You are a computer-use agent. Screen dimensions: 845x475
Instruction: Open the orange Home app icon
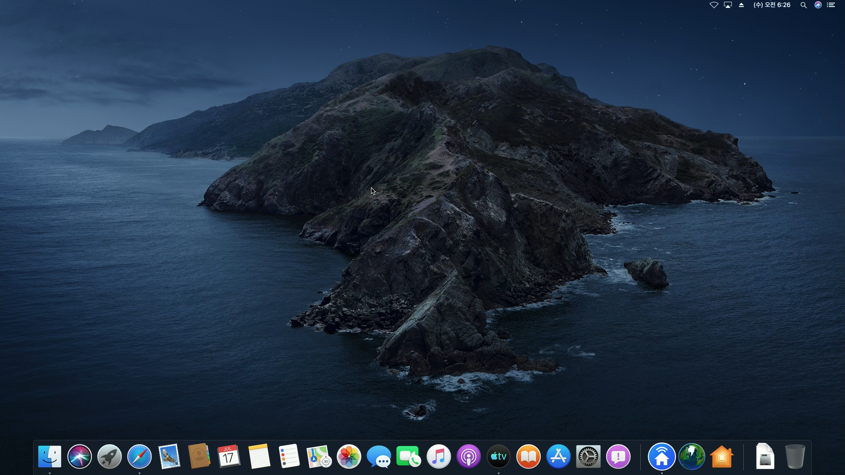click(722, 457)
